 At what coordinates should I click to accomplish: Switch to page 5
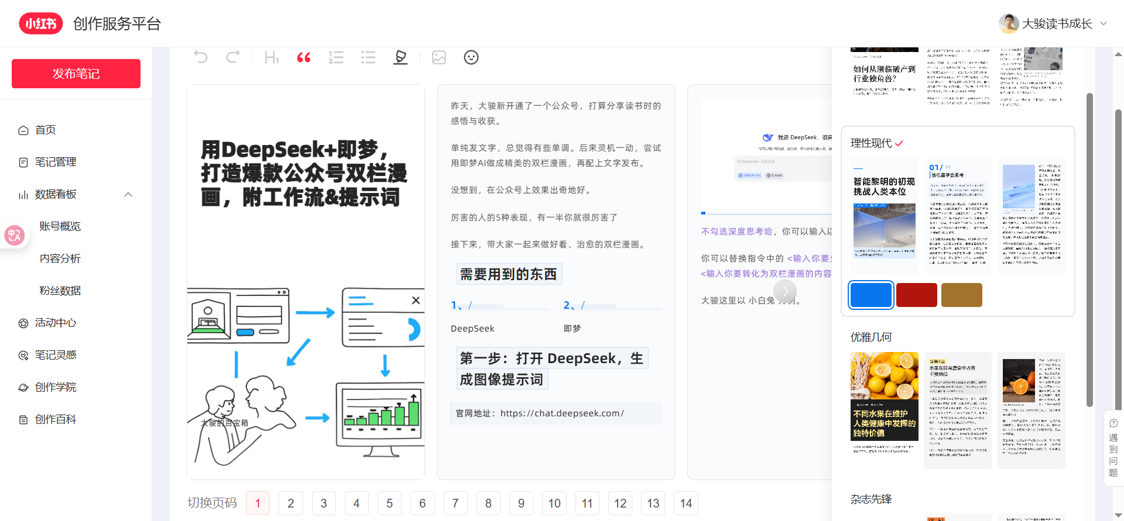pyautogui.click(x=389, y=503)
